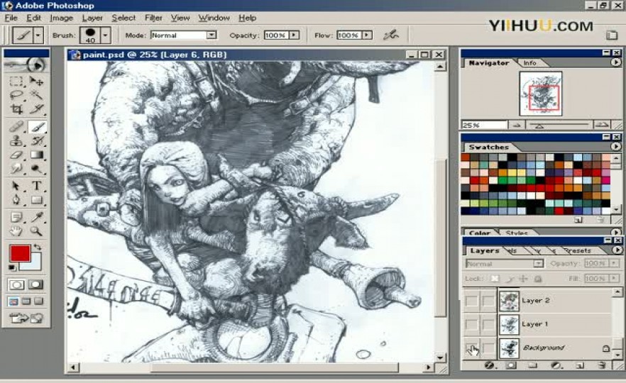Screen dimensions: 626x383
Task: Select the Brush tool in toolbox
Action: (x=37, y=127)
